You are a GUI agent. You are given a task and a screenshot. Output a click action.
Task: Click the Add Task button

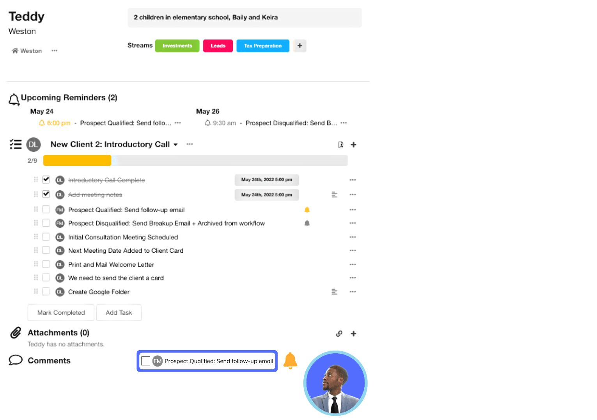(119, 313)
